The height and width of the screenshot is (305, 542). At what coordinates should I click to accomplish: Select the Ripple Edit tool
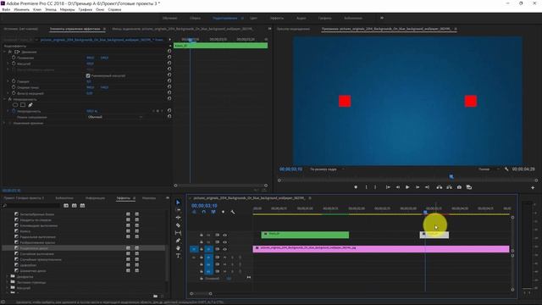(178, 218)
